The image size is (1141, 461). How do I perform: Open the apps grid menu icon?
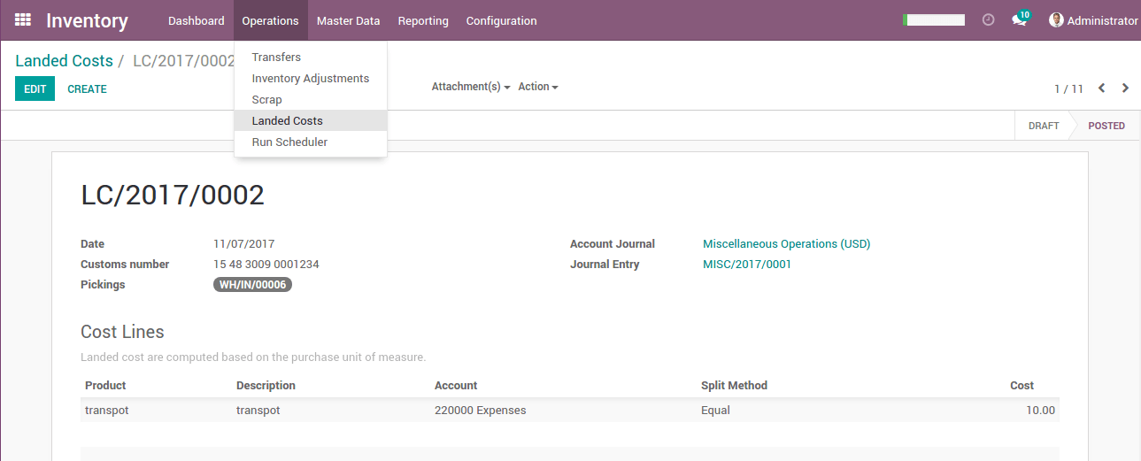tap(23, 19)
